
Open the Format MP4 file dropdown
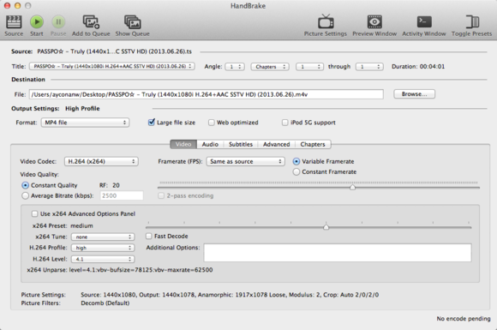tap(86, 123)
